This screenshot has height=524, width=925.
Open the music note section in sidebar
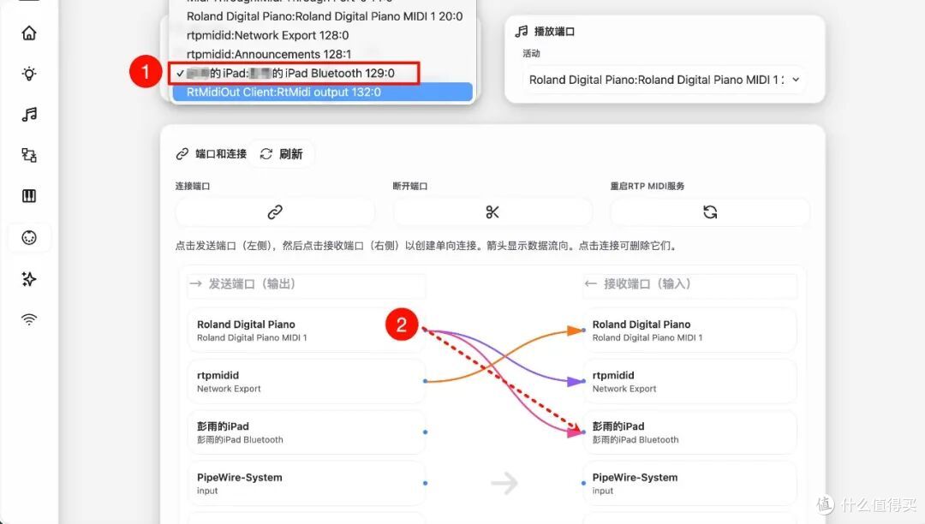(29, 115)
